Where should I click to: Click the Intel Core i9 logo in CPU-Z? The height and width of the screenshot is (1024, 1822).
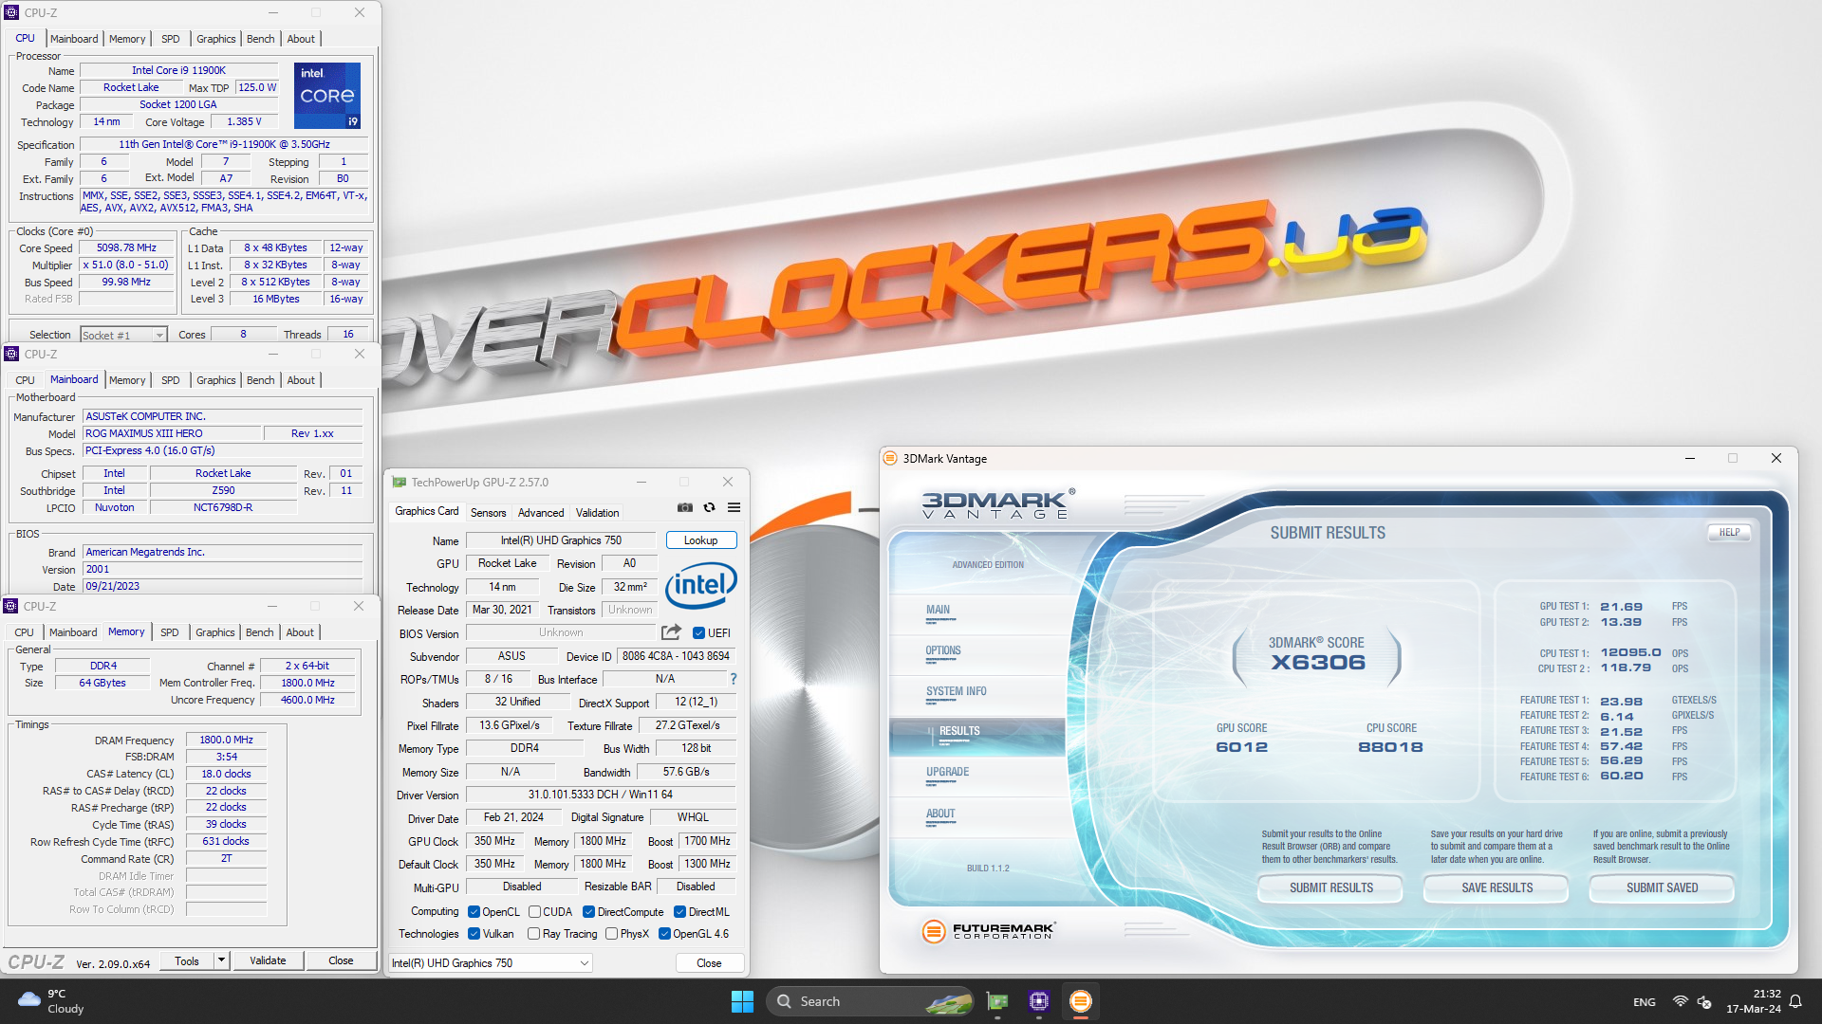327,95
